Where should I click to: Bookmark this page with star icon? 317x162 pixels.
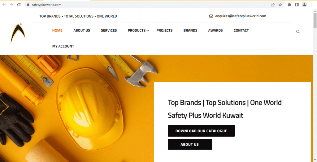tap(280, 5)
